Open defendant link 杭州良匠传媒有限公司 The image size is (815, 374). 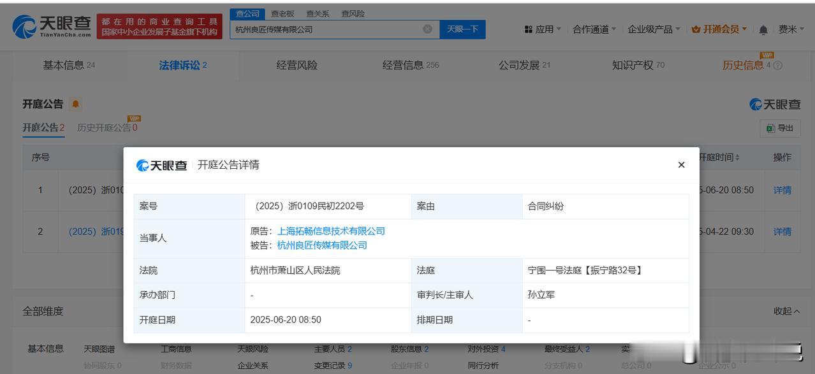click(x=322, y=245)
